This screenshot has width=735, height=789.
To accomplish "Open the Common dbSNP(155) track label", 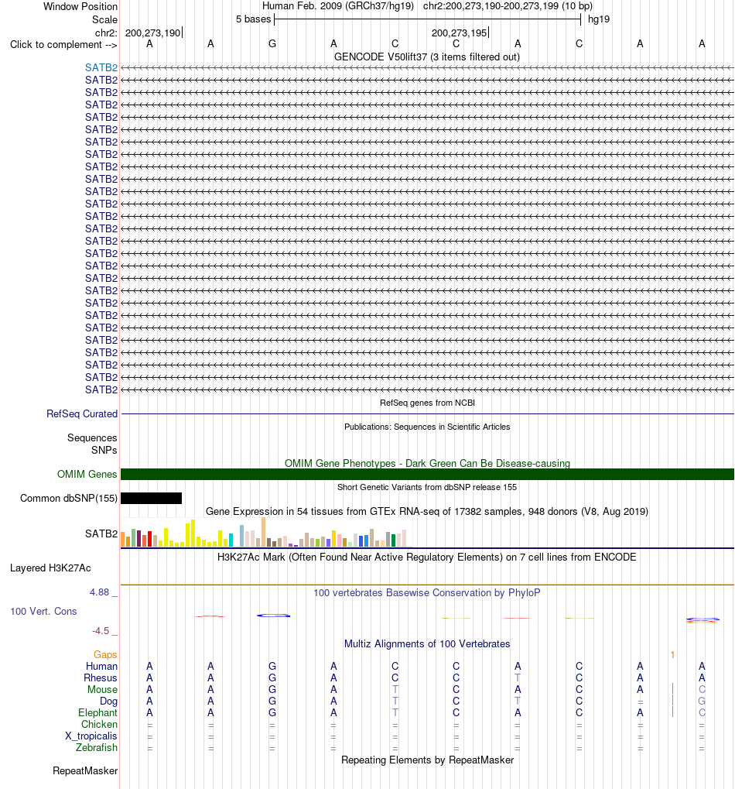I will [x=69, y=498].
